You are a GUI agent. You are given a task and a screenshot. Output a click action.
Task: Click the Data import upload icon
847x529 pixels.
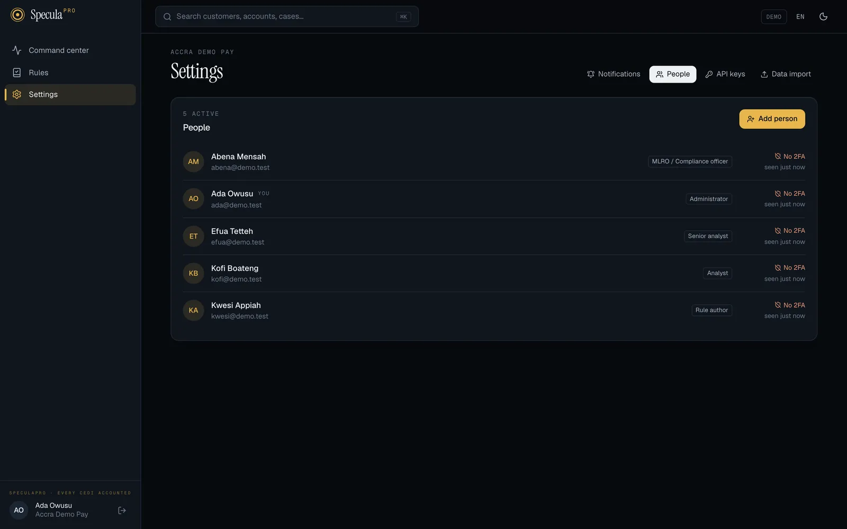[x=764, y=74]
